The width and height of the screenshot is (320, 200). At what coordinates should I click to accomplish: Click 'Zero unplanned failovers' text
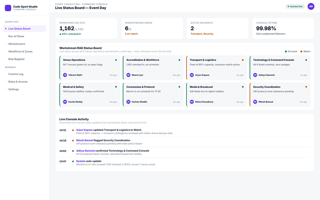coord(270,34)
